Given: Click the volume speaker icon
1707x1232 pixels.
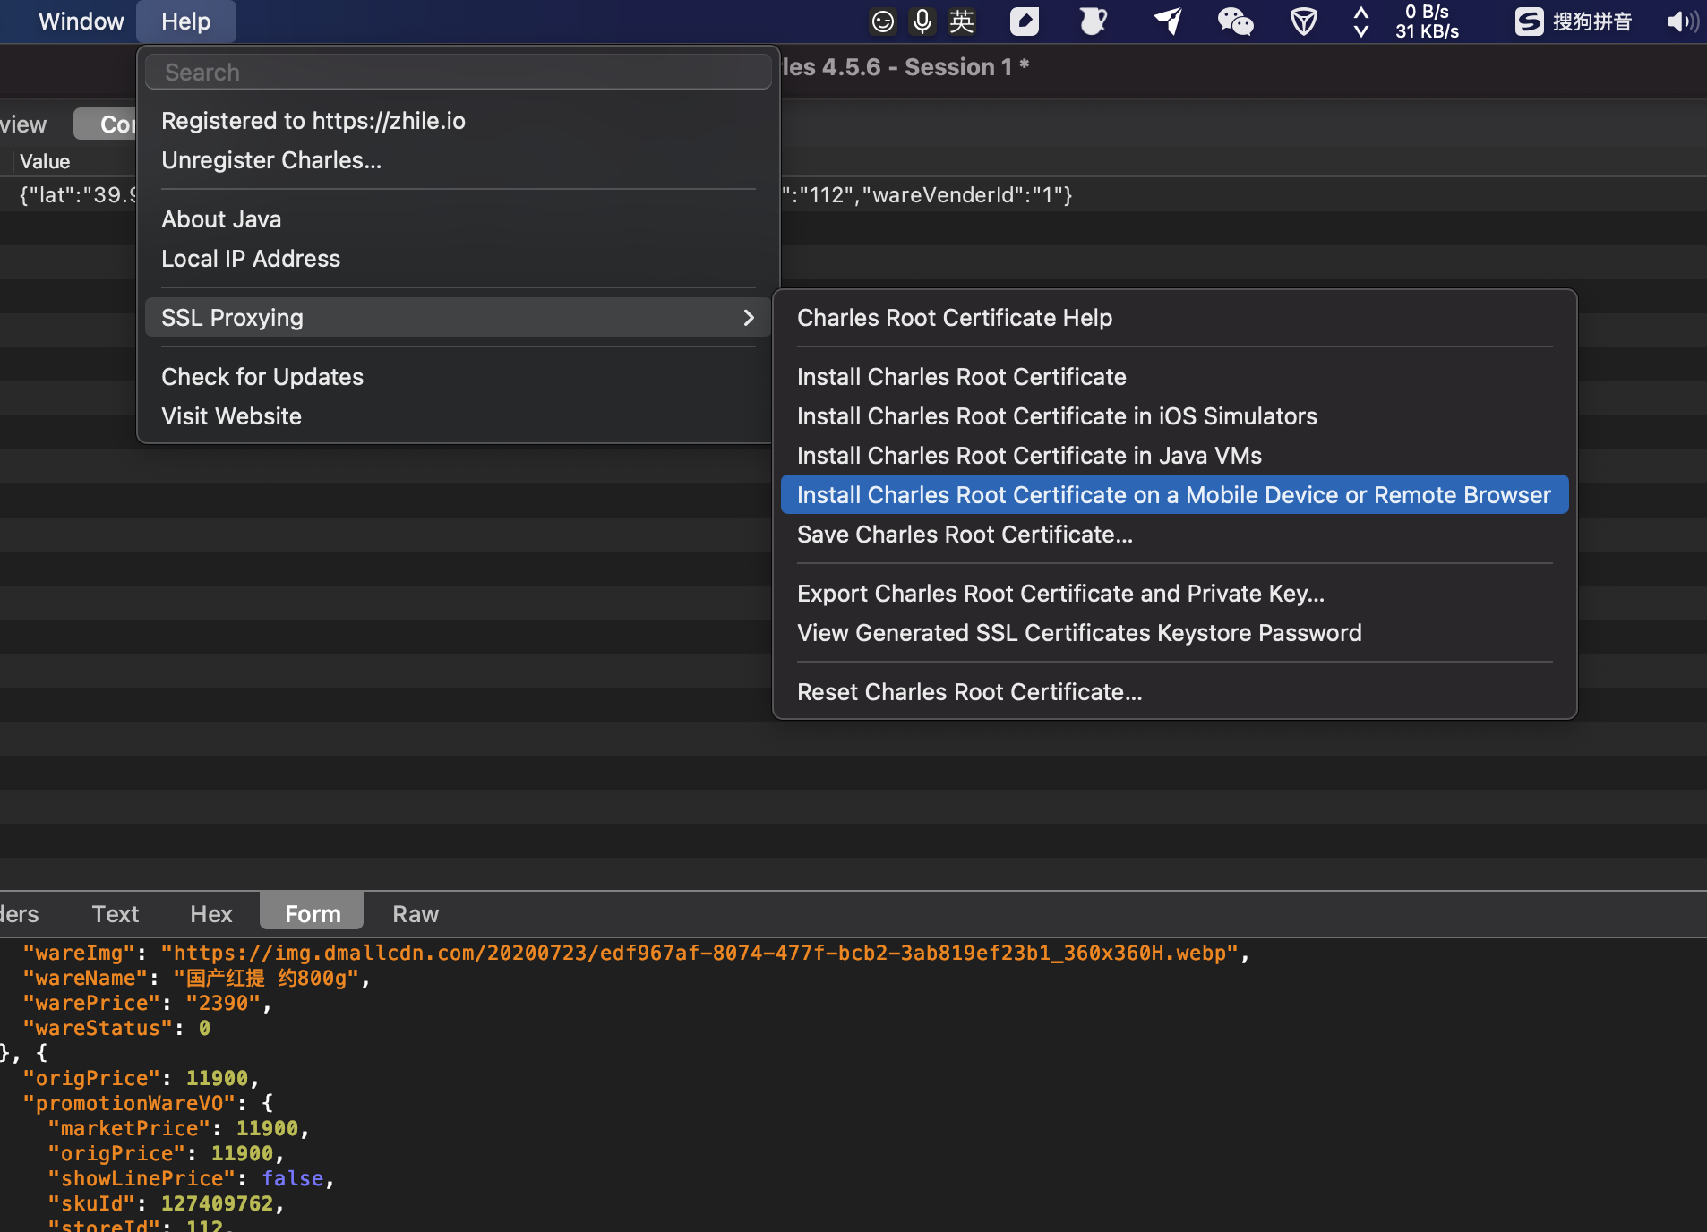Looking at the screenshot, I should click(1681, 21).
